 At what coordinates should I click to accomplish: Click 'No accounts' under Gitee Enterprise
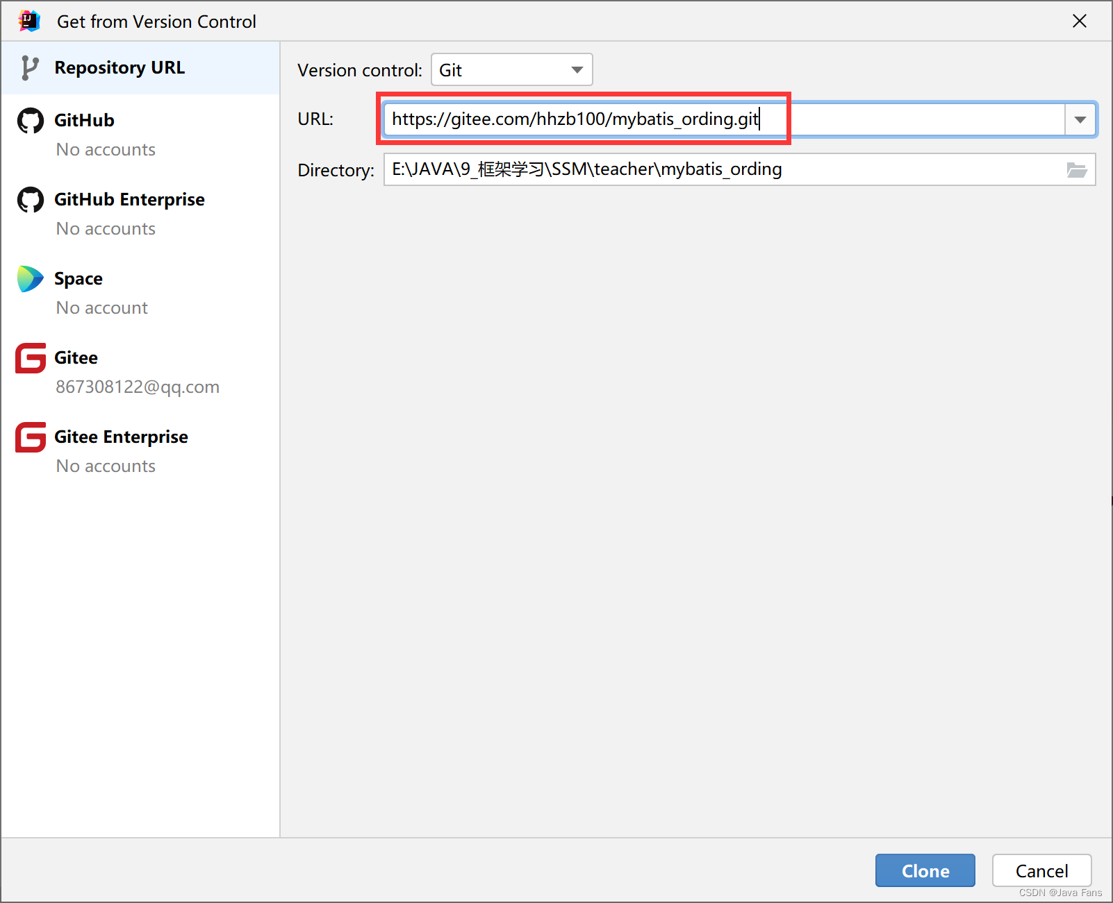tap(106, 466)
